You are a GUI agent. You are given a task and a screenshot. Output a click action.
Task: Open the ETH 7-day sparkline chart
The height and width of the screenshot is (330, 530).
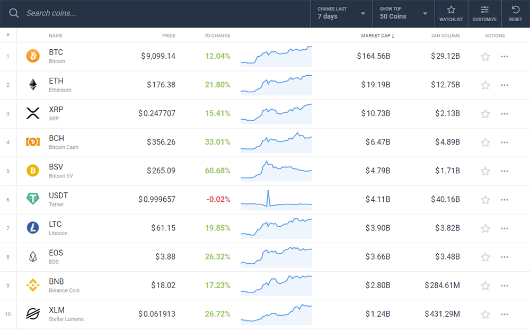(x=276, y=85)
